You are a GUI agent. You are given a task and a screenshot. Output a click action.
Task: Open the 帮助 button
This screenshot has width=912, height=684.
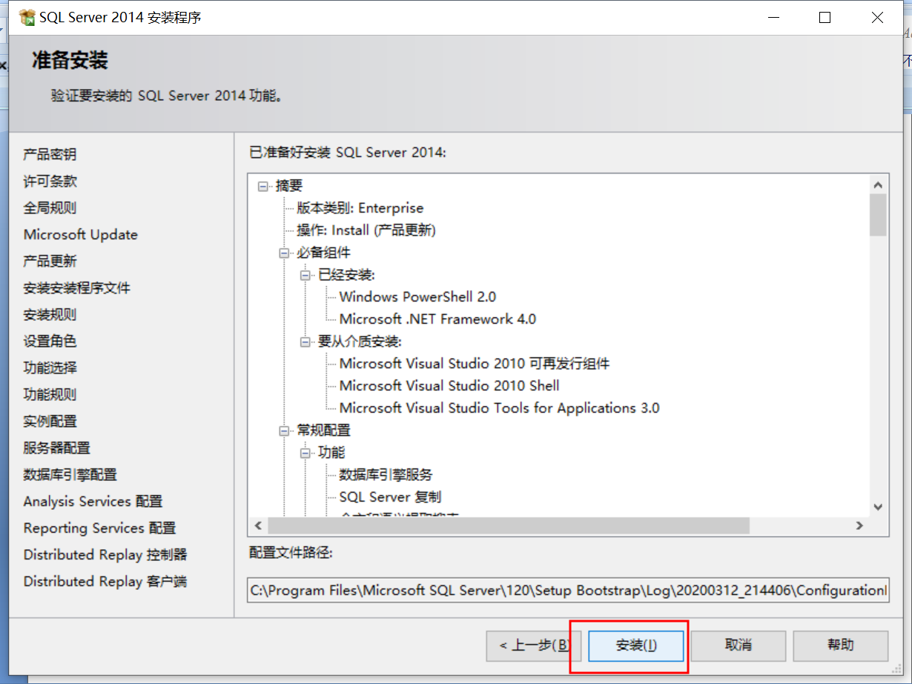click(x=840, y=645)
